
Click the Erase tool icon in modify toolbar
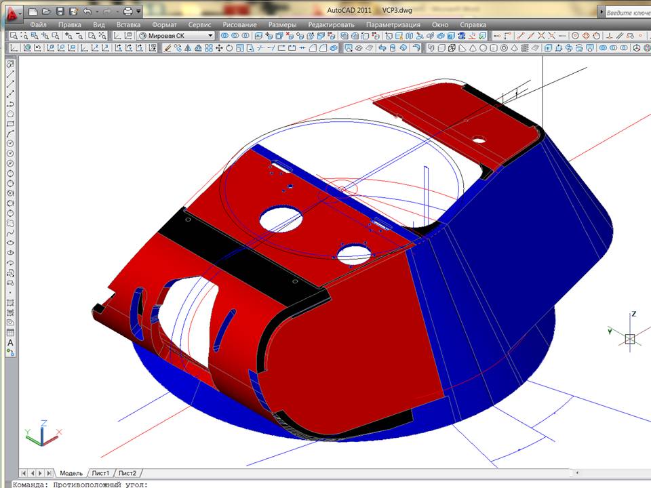click(167, 48)
